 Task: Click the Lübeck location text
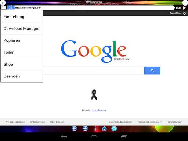pos(86,111)
